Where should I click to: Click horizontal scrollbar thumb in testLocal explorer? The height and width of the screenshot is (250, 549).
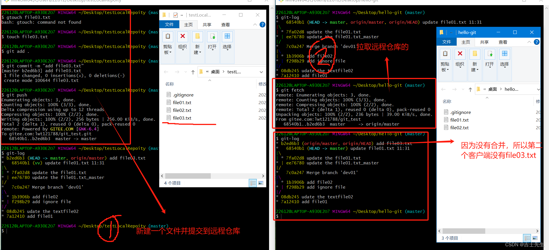coord(188,176)
